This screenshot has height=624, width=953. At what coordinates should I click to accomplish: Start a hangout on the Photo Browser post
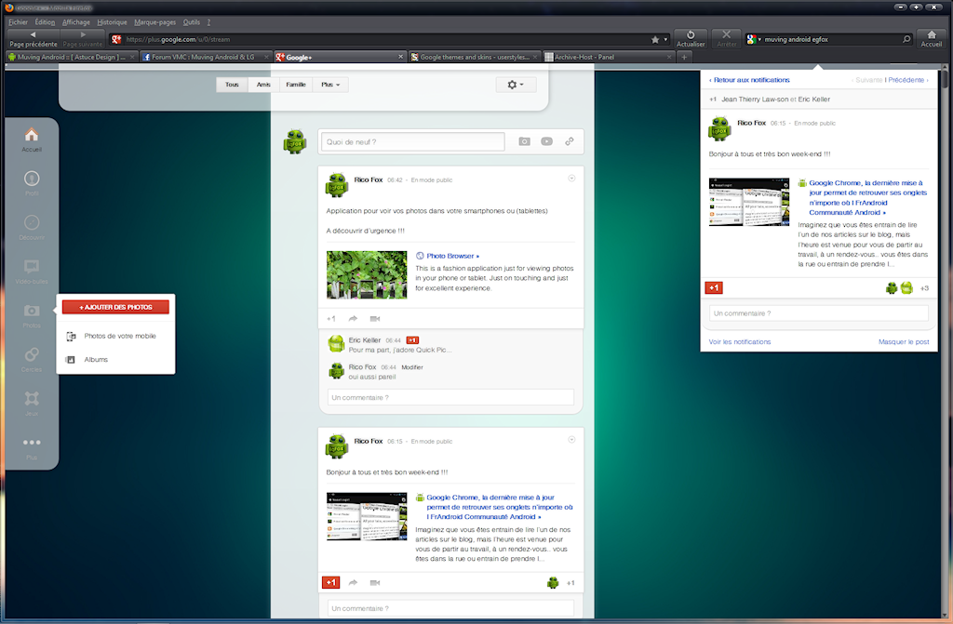coord(375,318)
